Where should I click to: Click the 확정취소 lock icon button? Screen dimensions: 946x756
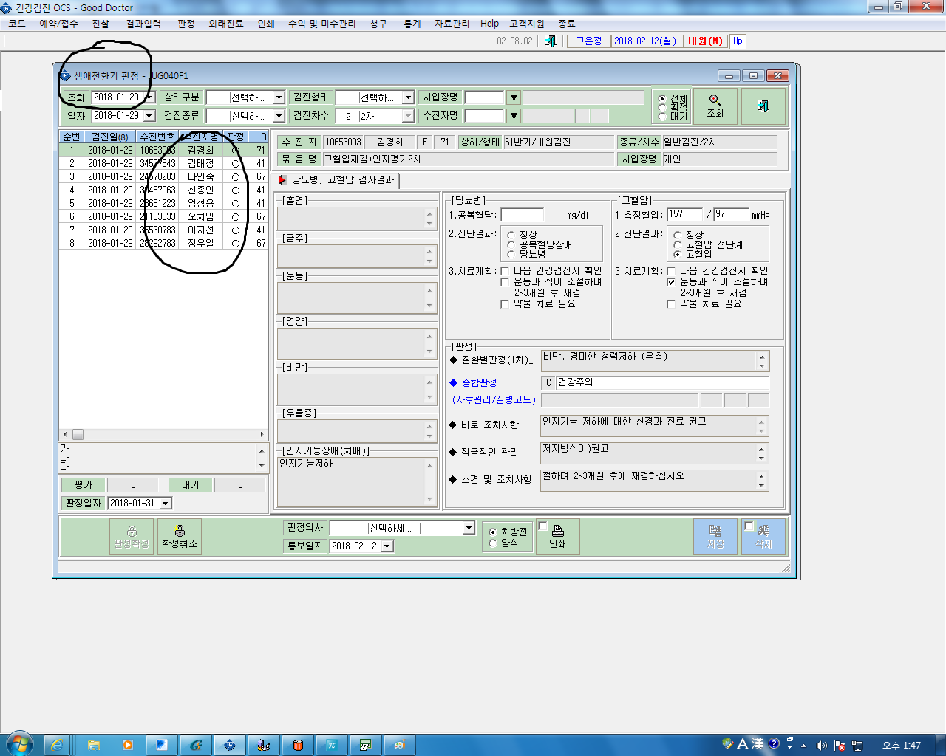[x=180, y=537]
